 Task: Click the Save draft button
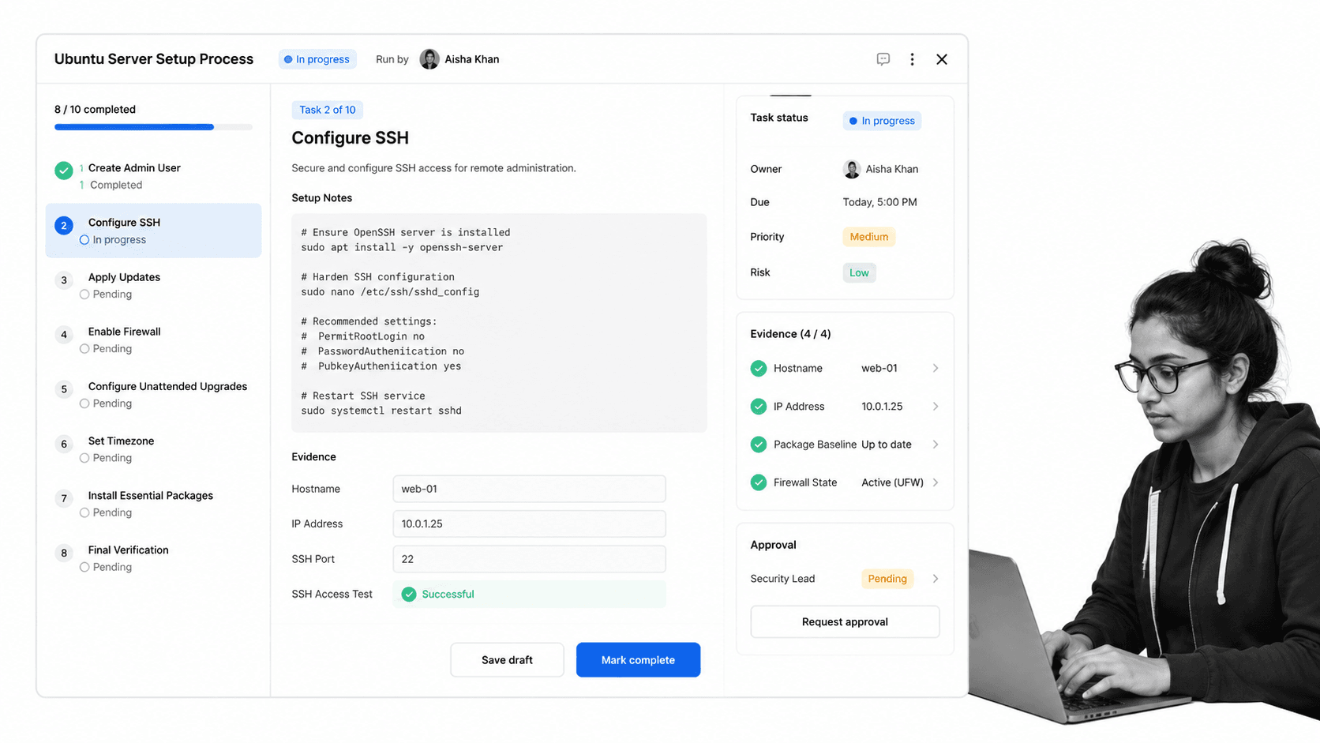[x=507, y=660]
